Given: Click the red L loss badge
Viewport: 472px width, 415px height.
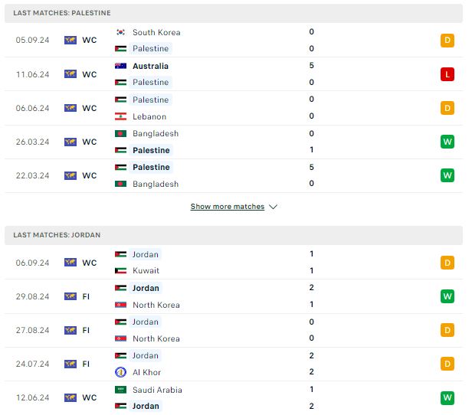Looking at the screenshot, I should coord(447,74).
